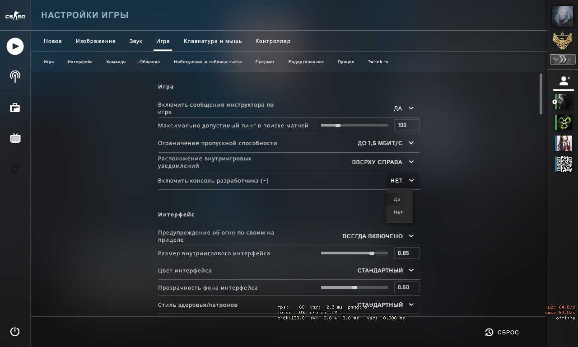Expand Цвет интерфейса СТАНДАРТНЫЙ dropdown
Viewport: 578px width, 347px height.
[386, 271]
